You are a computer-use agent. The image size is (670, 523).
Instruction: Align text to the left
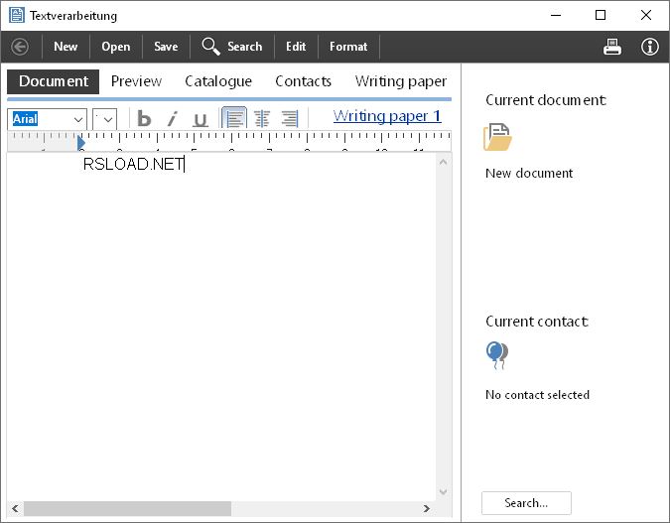[234, 119]
